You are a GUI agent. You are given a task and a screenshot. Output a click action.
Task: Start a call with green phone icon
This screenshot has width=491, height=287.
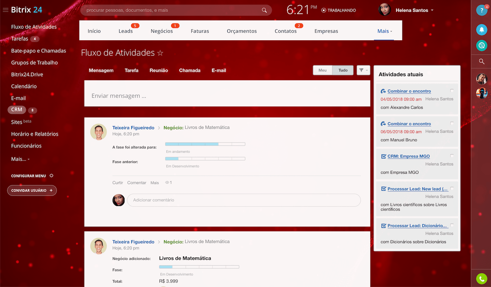pos(482,279)
